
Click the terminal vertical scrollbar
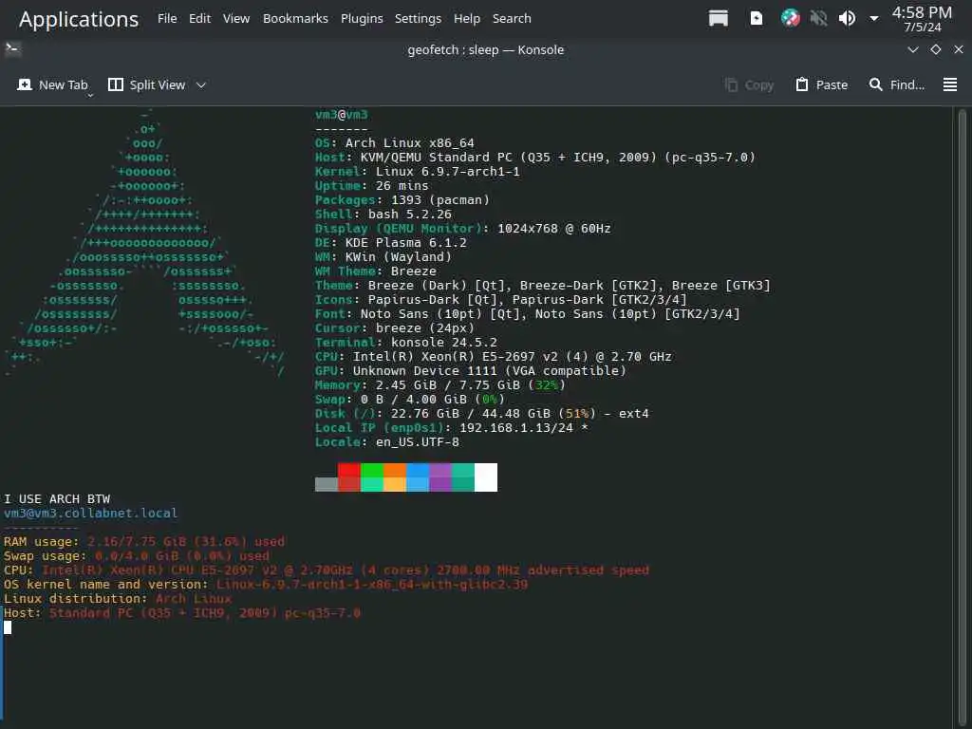[962, 418]
